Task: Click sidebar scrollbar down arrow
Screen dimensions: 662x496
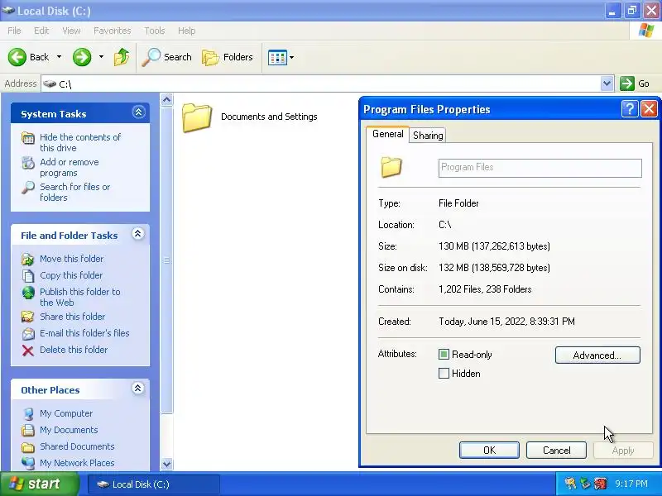Action: click(x=167, y=464)
